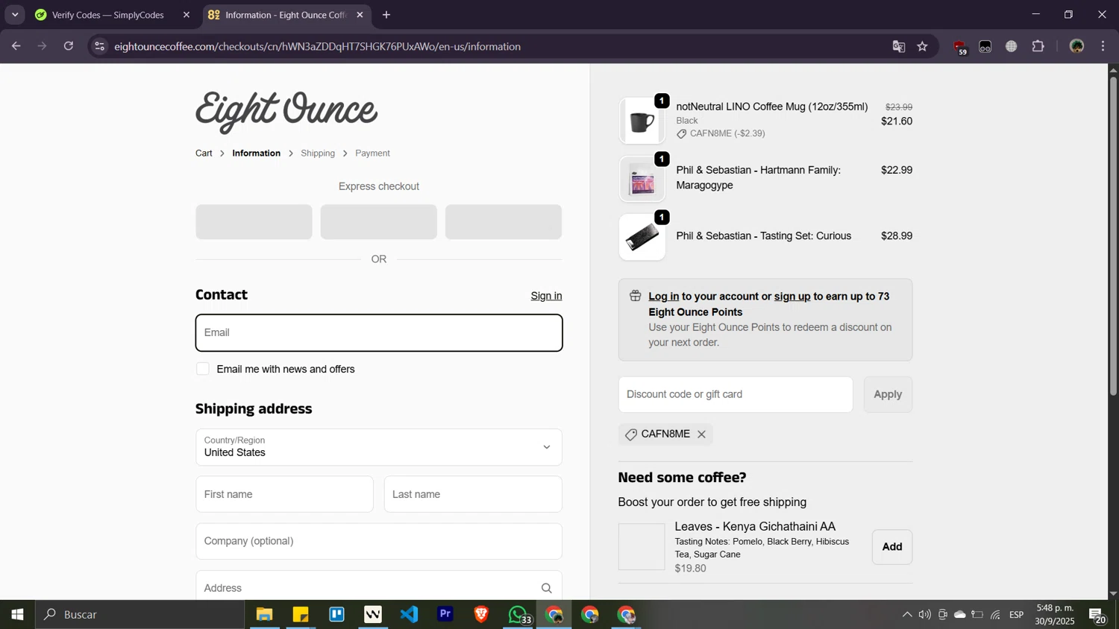Screen dimensions: 1119x629
Task: Remove the CAFN8ME discount code
Action: pos(701,434)
